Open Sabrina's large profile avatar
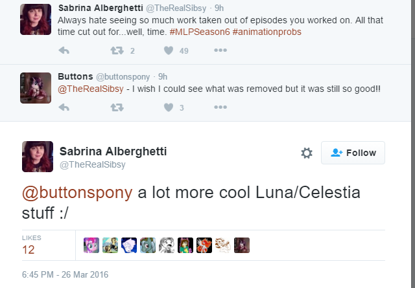This screenshot has width=415, height=288. pos(38,156)
